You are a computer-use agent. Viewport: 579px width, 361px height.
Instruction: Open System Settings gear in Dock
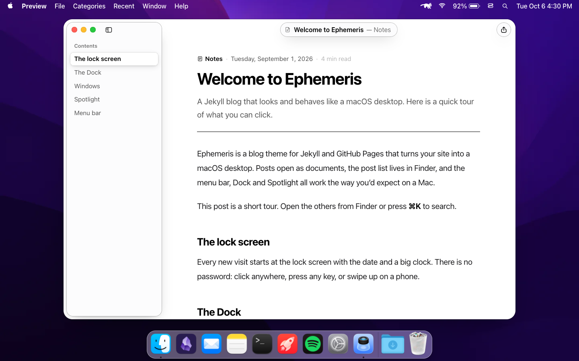[x=338, y=344]
